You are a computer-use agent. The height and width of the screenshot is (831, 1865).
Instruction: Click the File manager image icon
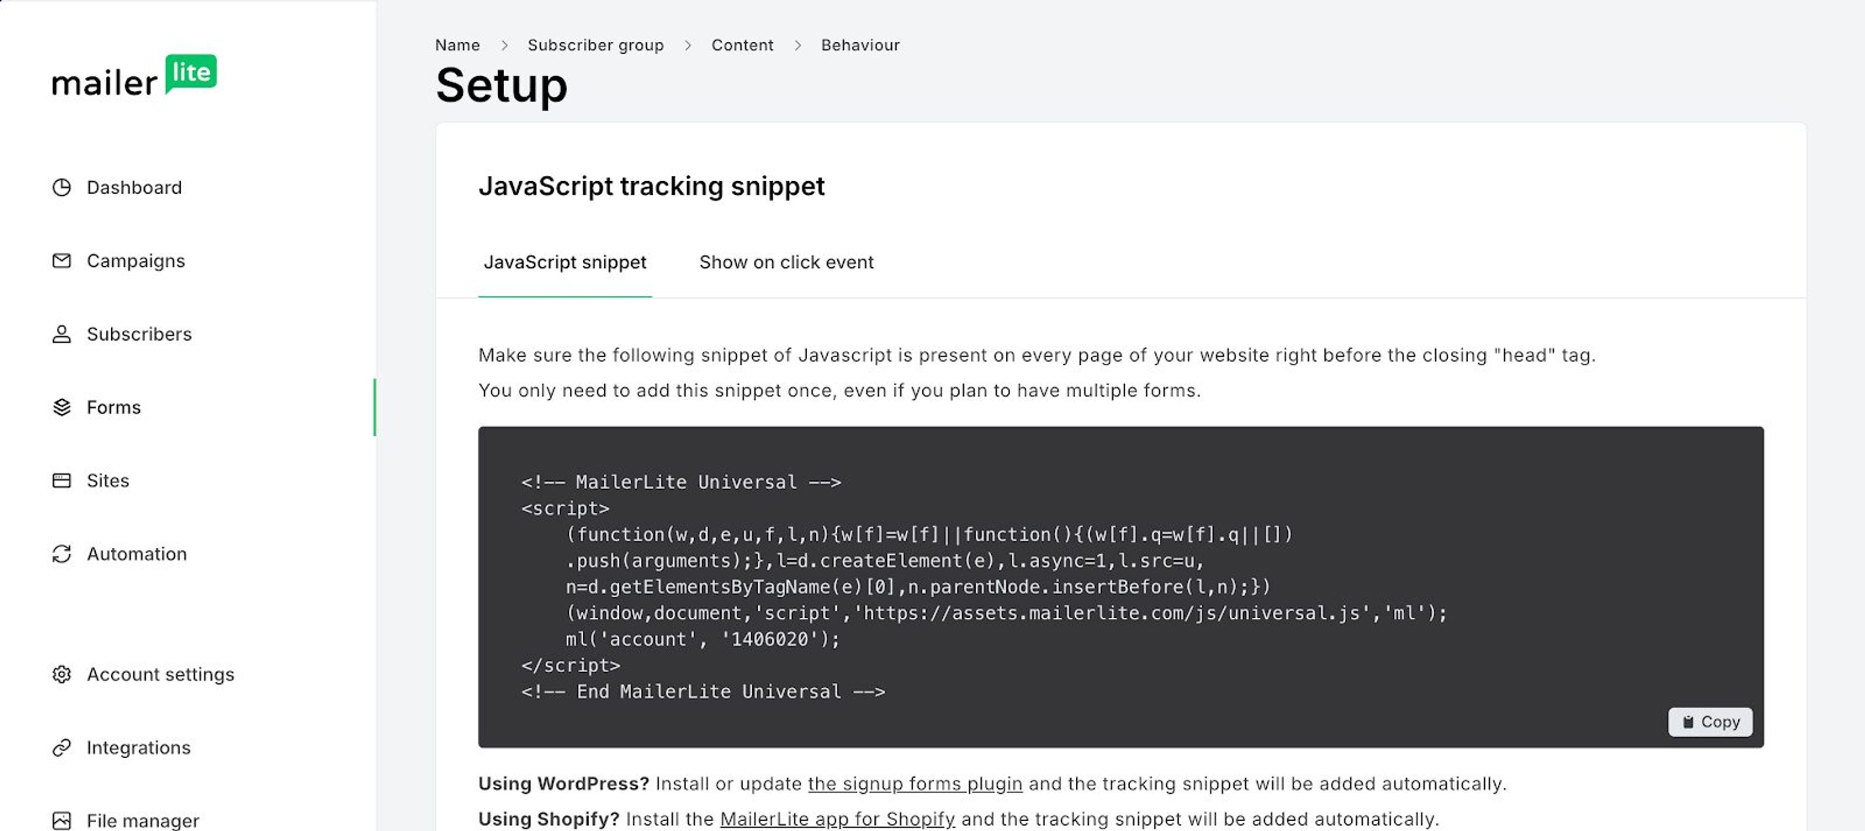click(x=62, y=820)
